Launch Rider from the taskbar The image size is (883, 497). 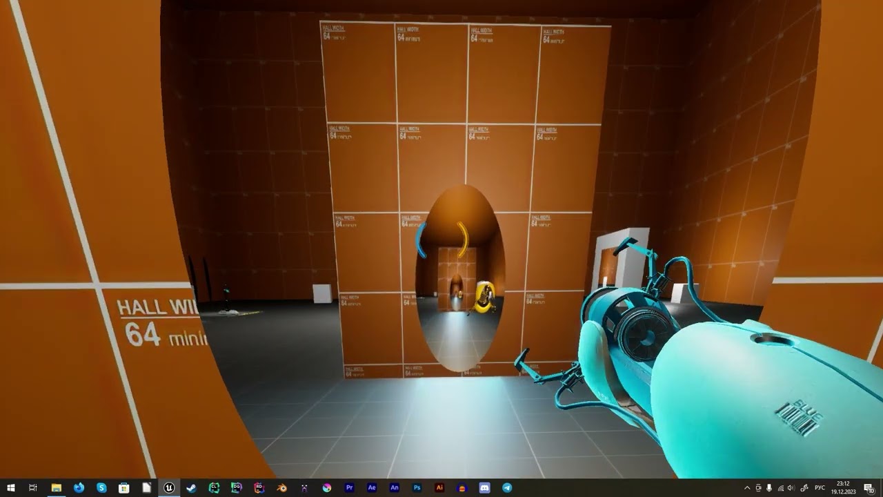tap(259, 487)
